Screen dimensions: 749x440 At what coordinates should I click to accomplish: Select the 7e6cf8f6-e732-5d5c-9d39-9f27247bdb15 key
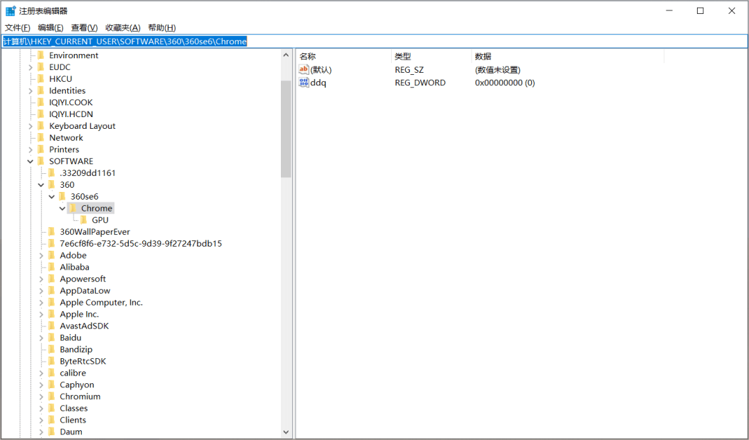point(141,244)
